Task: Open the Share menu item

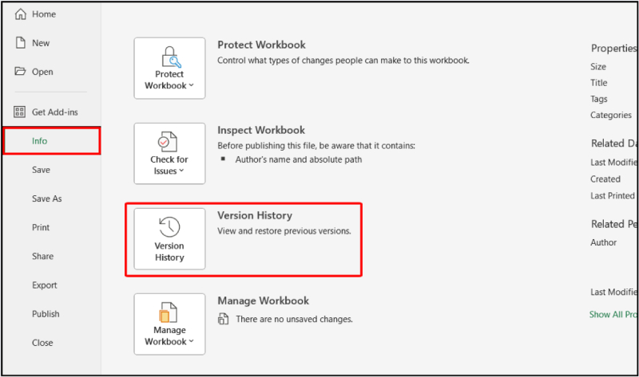Action: pyautogui.click(x=42, y=257)
